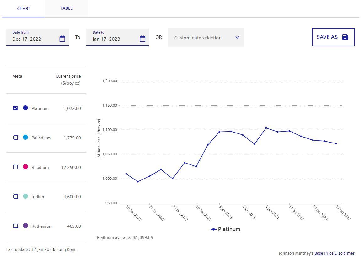Click the floppy disk save icon
The image size is (364, 260).
[345, 37]
